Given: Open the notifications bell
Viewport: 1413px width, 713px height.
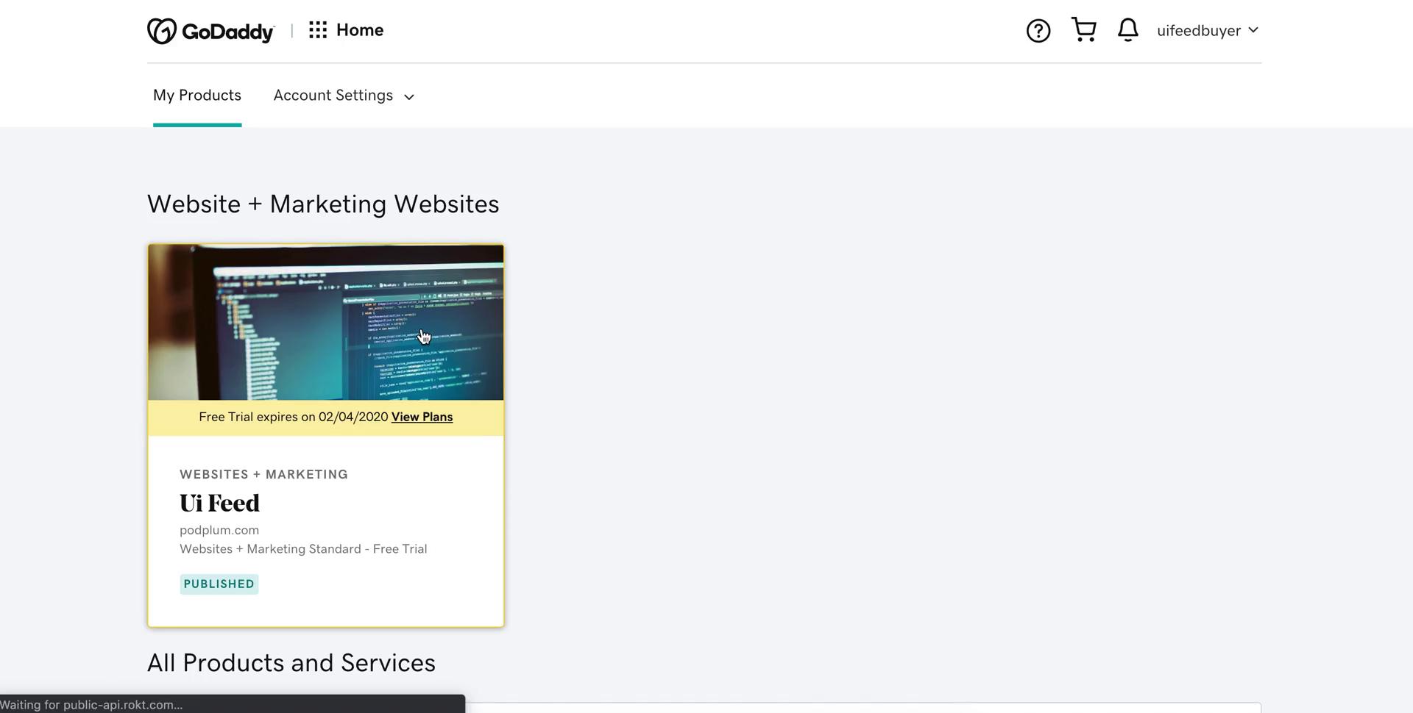Looking at the screenshot, I should click(x=1127, y=30).
